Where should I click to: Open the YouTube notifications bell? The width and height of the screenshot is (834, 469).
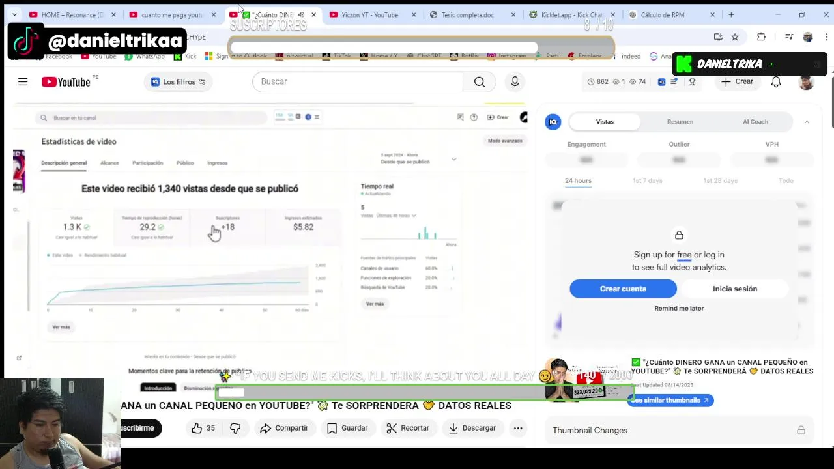(x=776, y=81)
